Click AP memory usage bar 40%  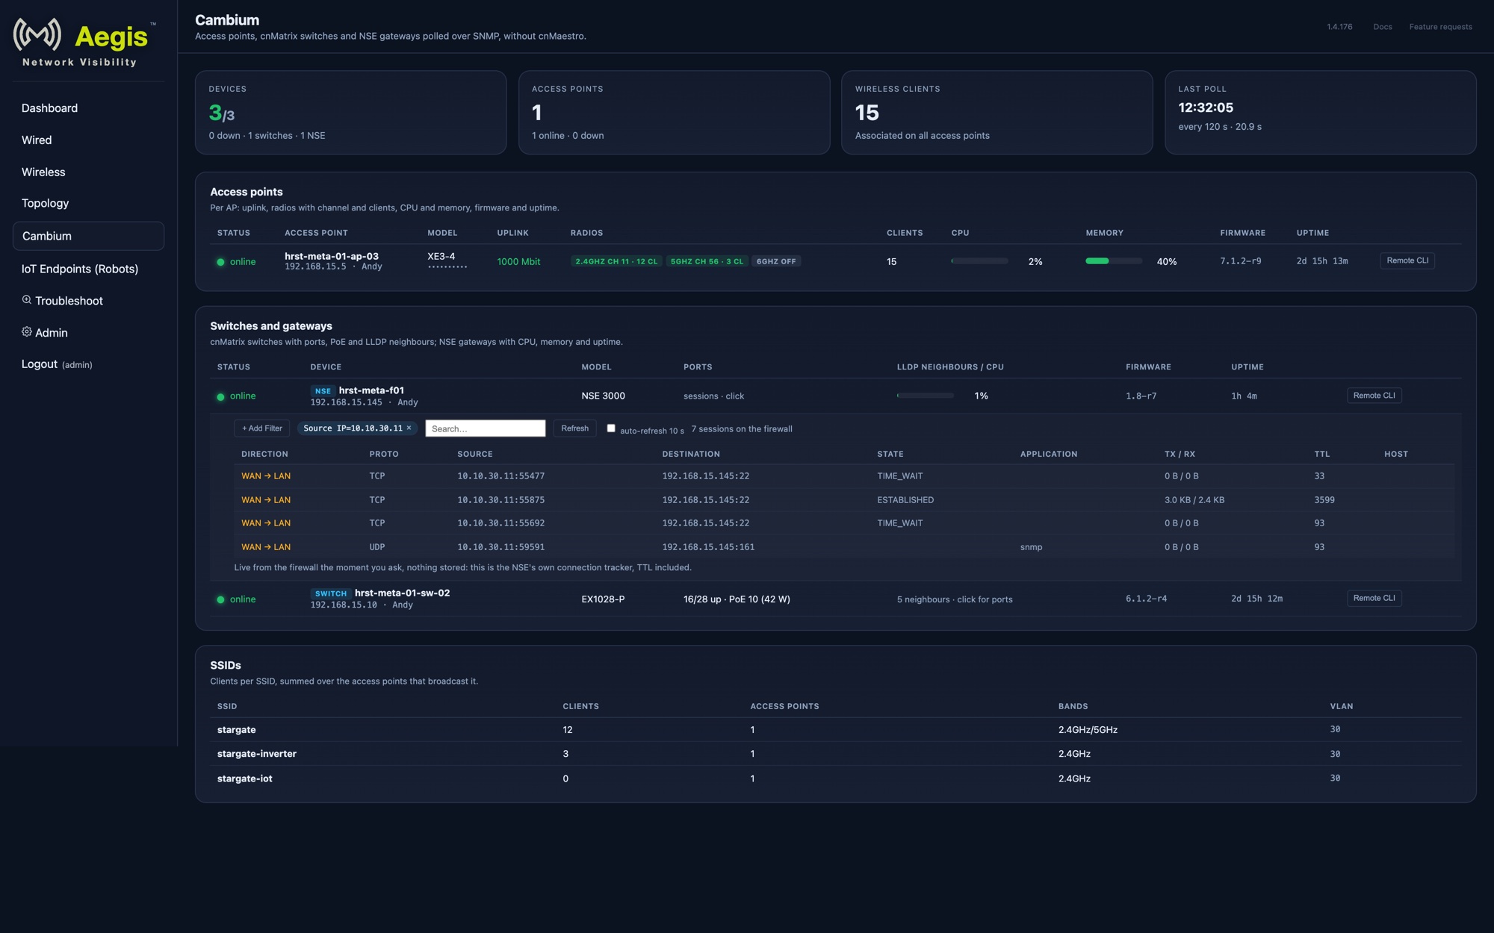pyautogui.click(x=1114, y=261)
